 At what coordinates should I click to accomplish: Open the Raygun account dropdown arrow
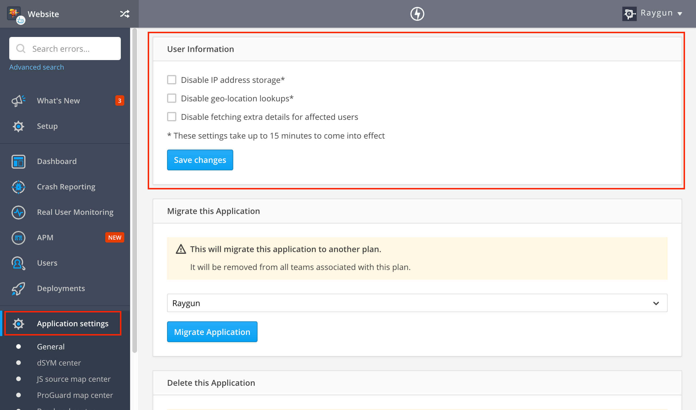coord(680,14)
